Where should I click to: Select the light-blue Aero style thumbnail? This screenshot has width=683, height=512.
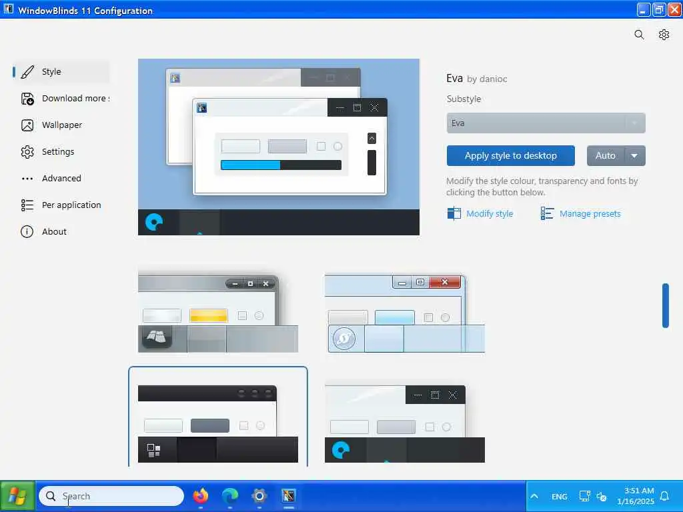coord(405,313)
